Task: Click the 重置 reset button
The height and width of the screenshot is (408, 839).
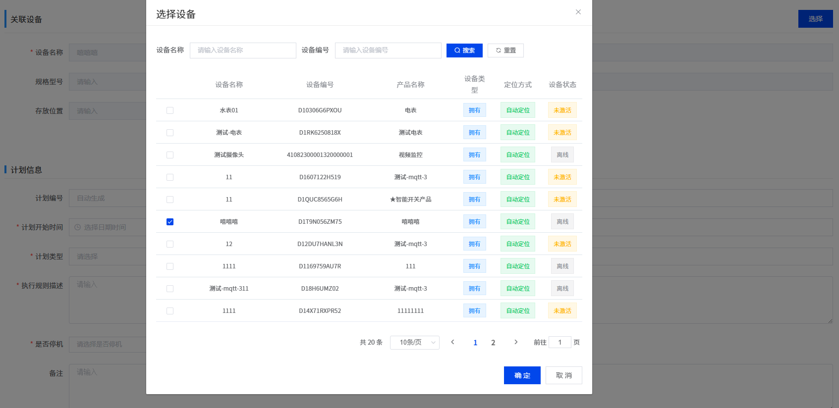Action: tap(505, 51)
